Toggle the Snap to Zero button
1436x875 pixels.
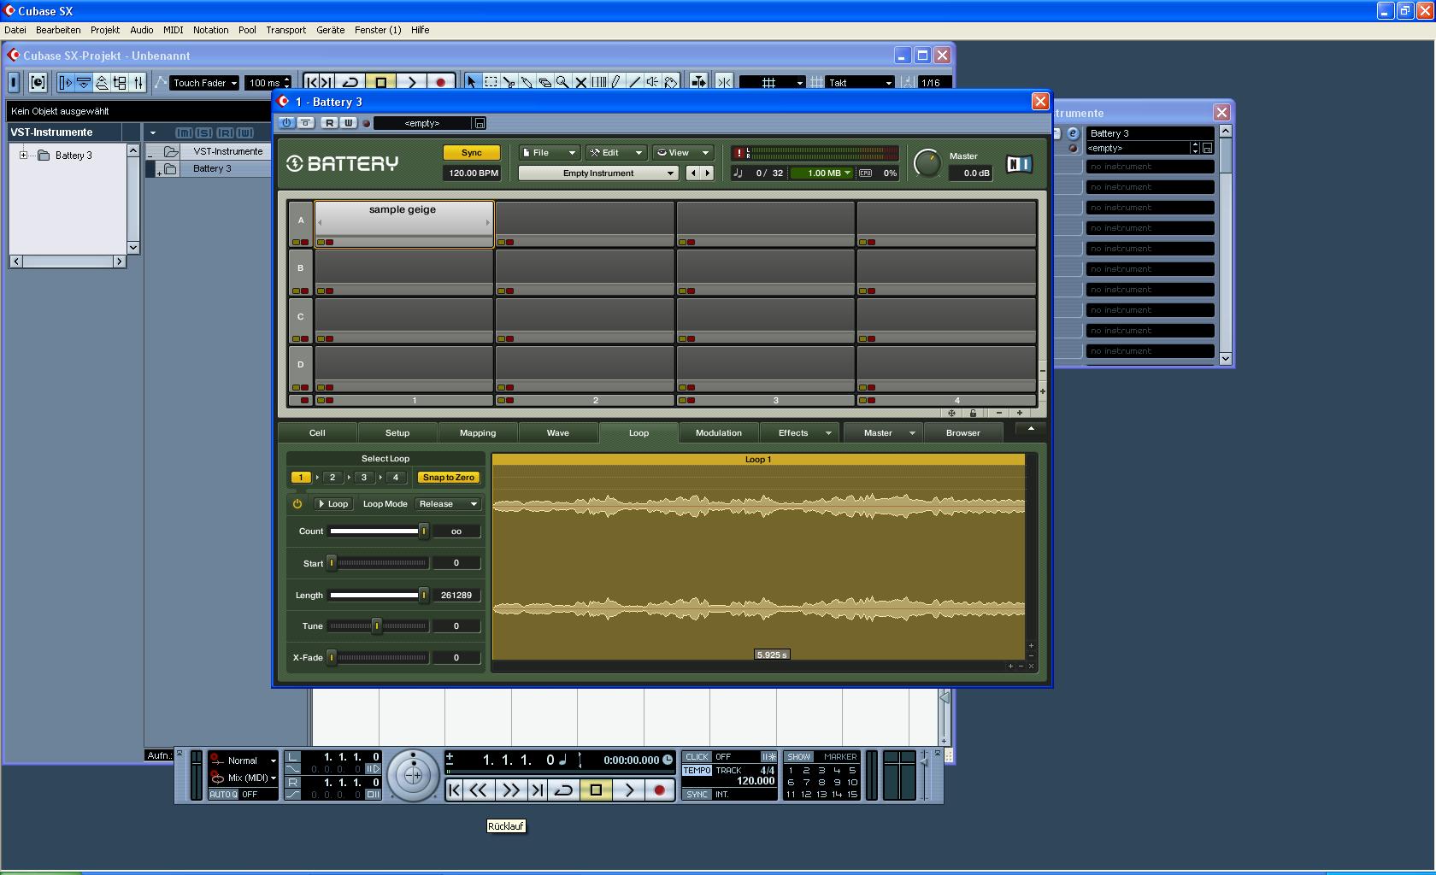448,478
